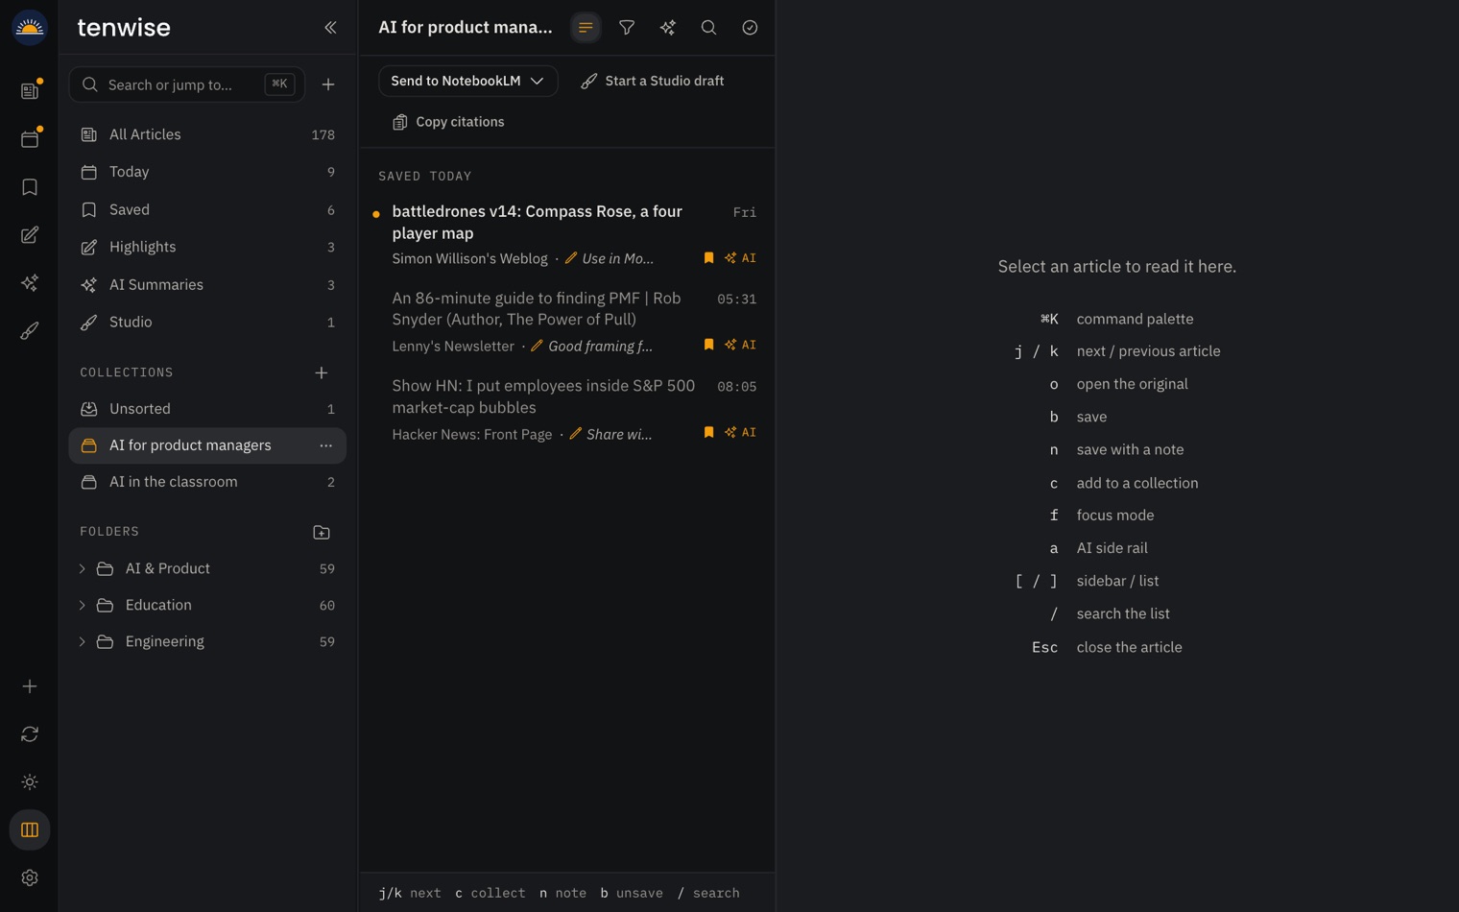Click AI badge on battledrones article
Screen dimensions: 1459x912
740,258
